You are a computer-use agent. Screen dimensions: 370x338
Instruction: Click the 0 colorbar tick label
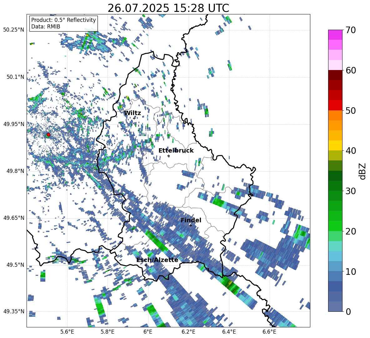tap(348, 311)
